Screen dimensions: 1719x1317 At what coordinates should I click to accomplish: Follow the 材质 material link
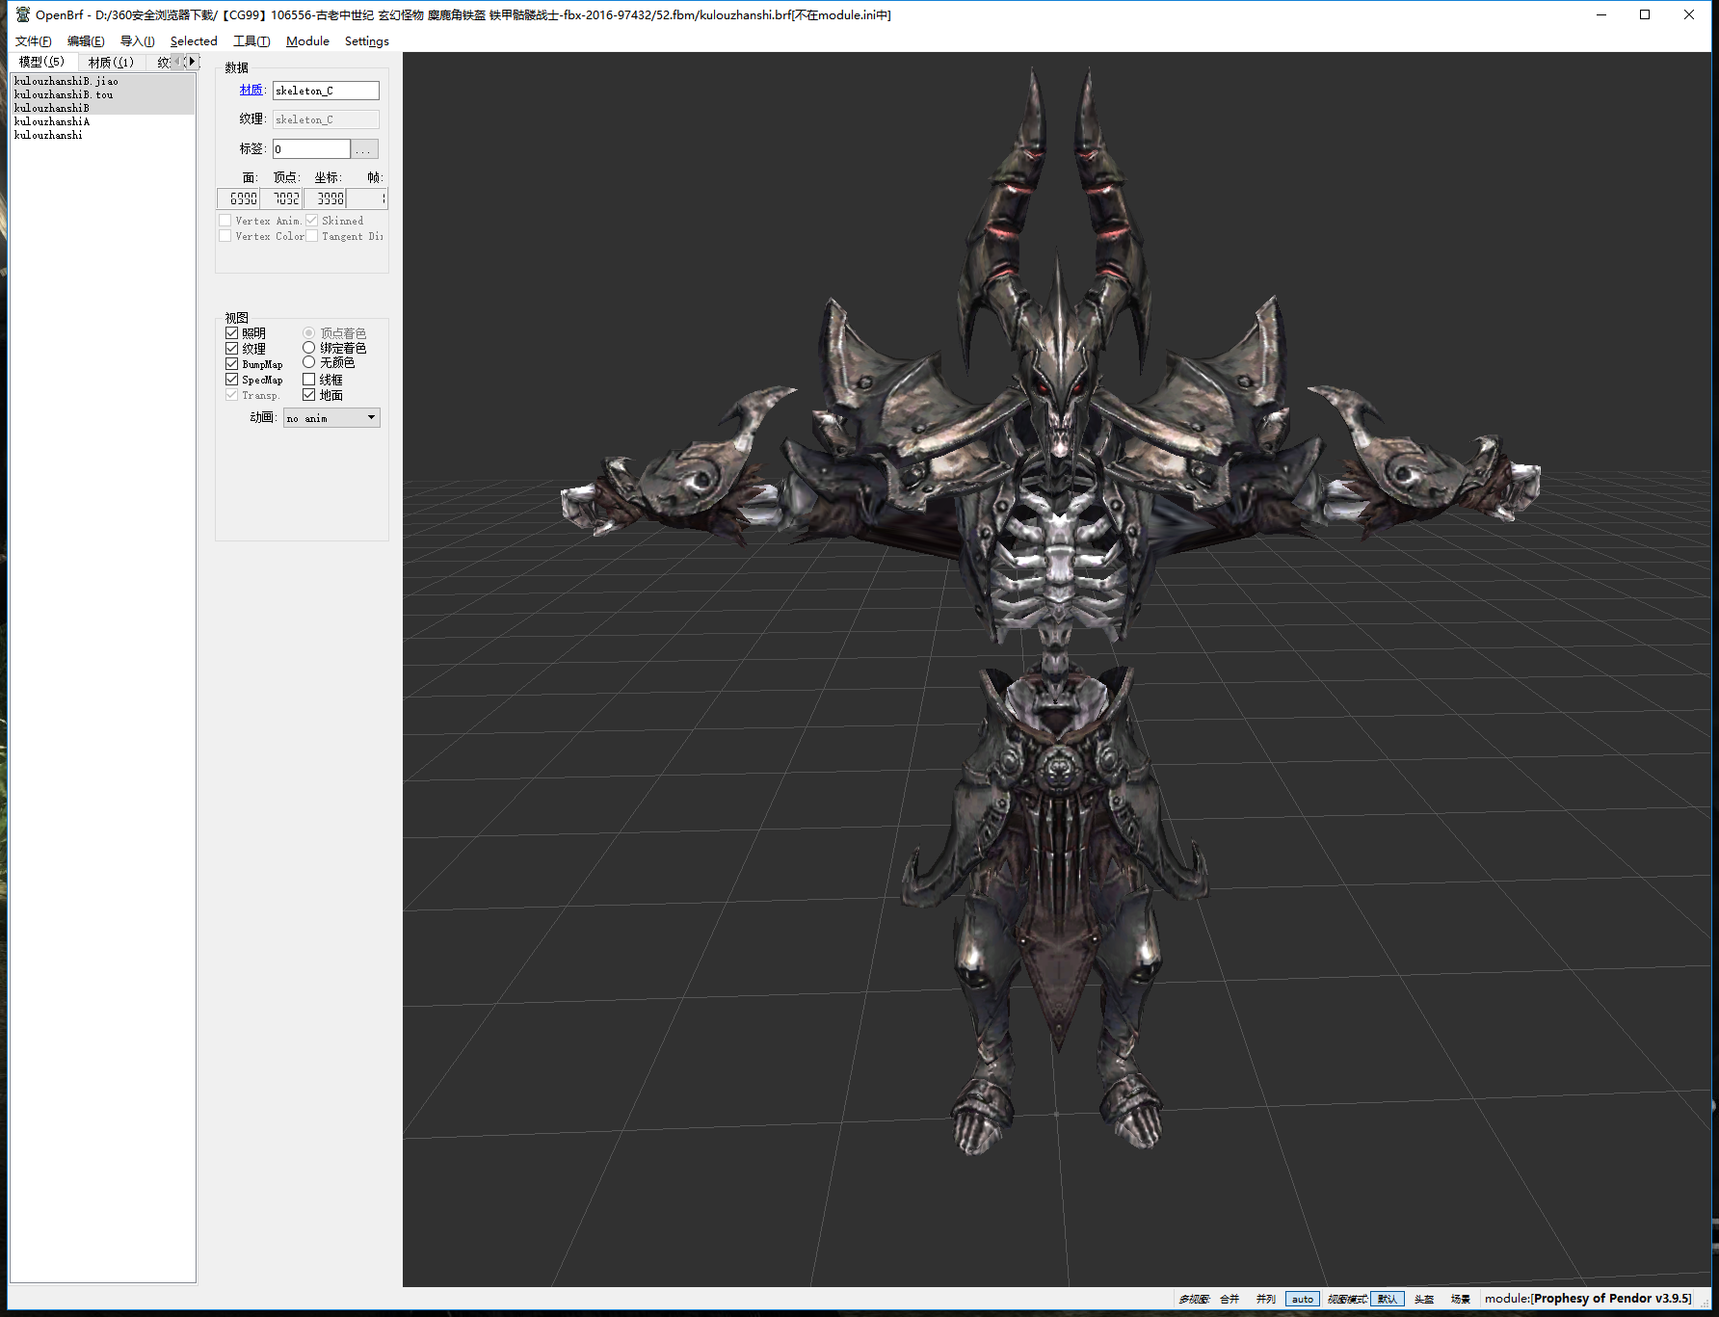251,90
